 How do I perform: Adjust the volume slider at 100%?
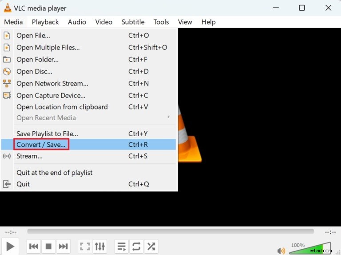pos(310,248)
